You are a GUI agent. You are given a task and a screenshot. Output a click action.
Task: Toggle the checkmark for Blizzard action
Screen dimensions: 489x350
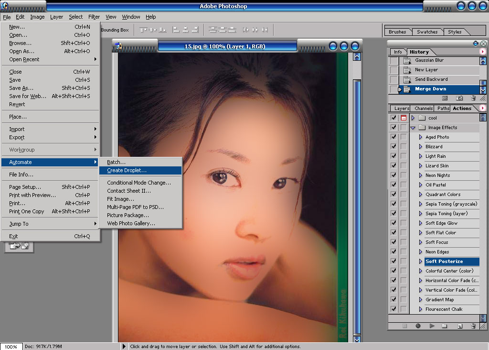[393, 146]
